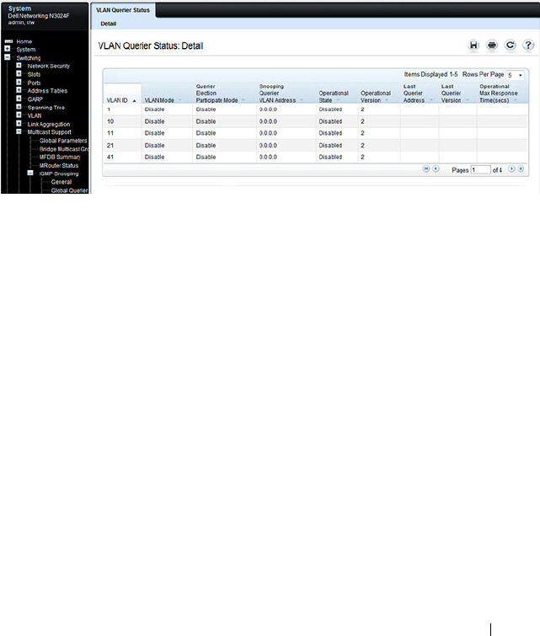Screen dimensions: 540x636
Task: Go to the first page of the table
Action: [x=426, y=168]
